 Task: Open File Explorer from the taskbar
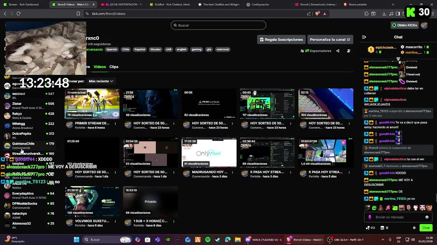(238, 240)
